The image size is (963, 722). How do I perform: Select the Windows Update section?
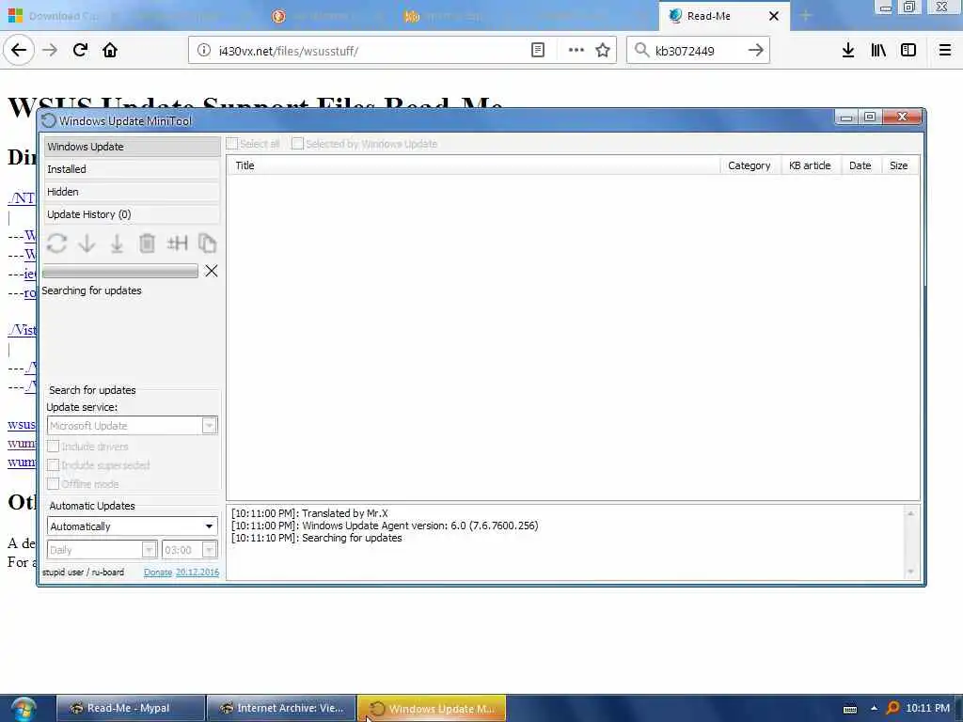[132, 147]
